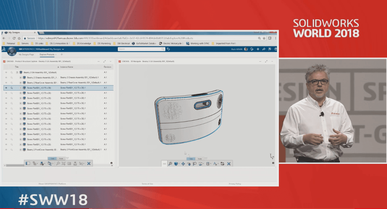Image resolution: width=387 pixels, height=209 pixels.
Task: Expand the Beamy 2 FrontCover Assembly node
Action: [x=20, y=150]
